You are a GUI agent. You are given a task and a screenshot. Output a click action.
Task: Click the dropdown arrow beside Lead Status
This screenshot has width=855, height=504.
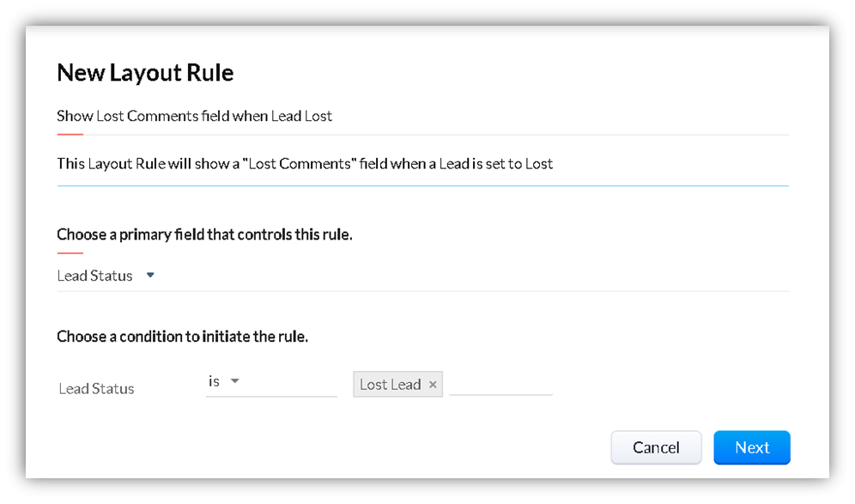tap(150, 275)
